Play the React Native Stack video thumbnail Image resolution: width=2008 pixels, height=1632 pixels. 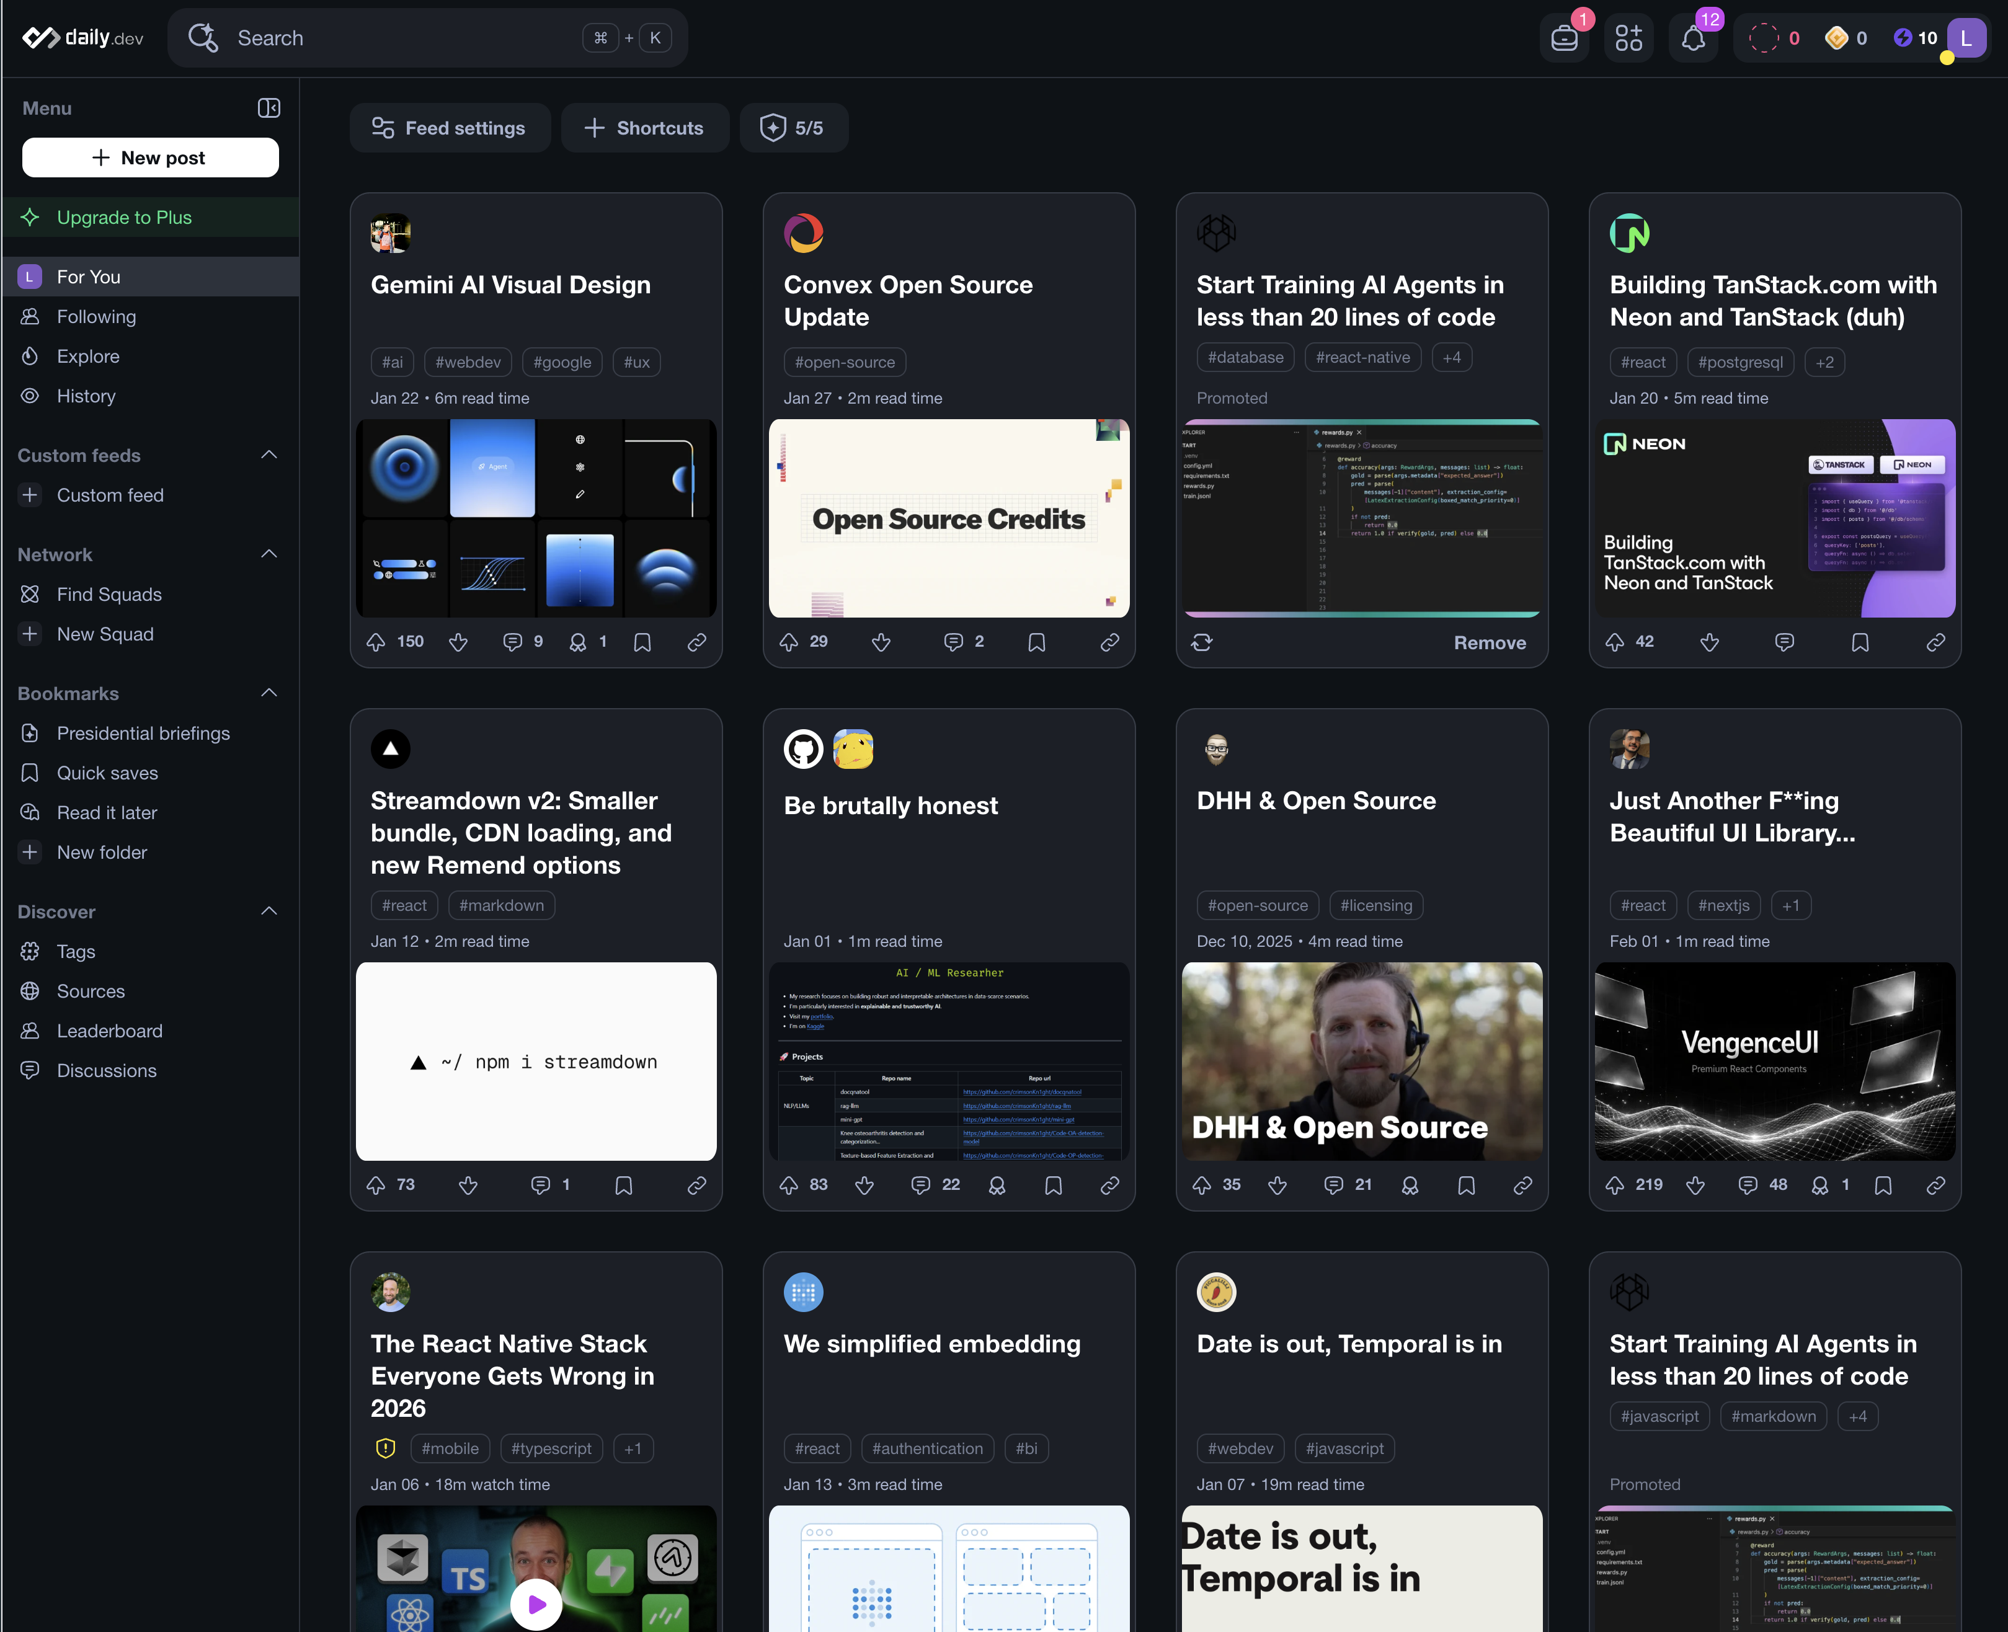click(x=536, y=1604)
